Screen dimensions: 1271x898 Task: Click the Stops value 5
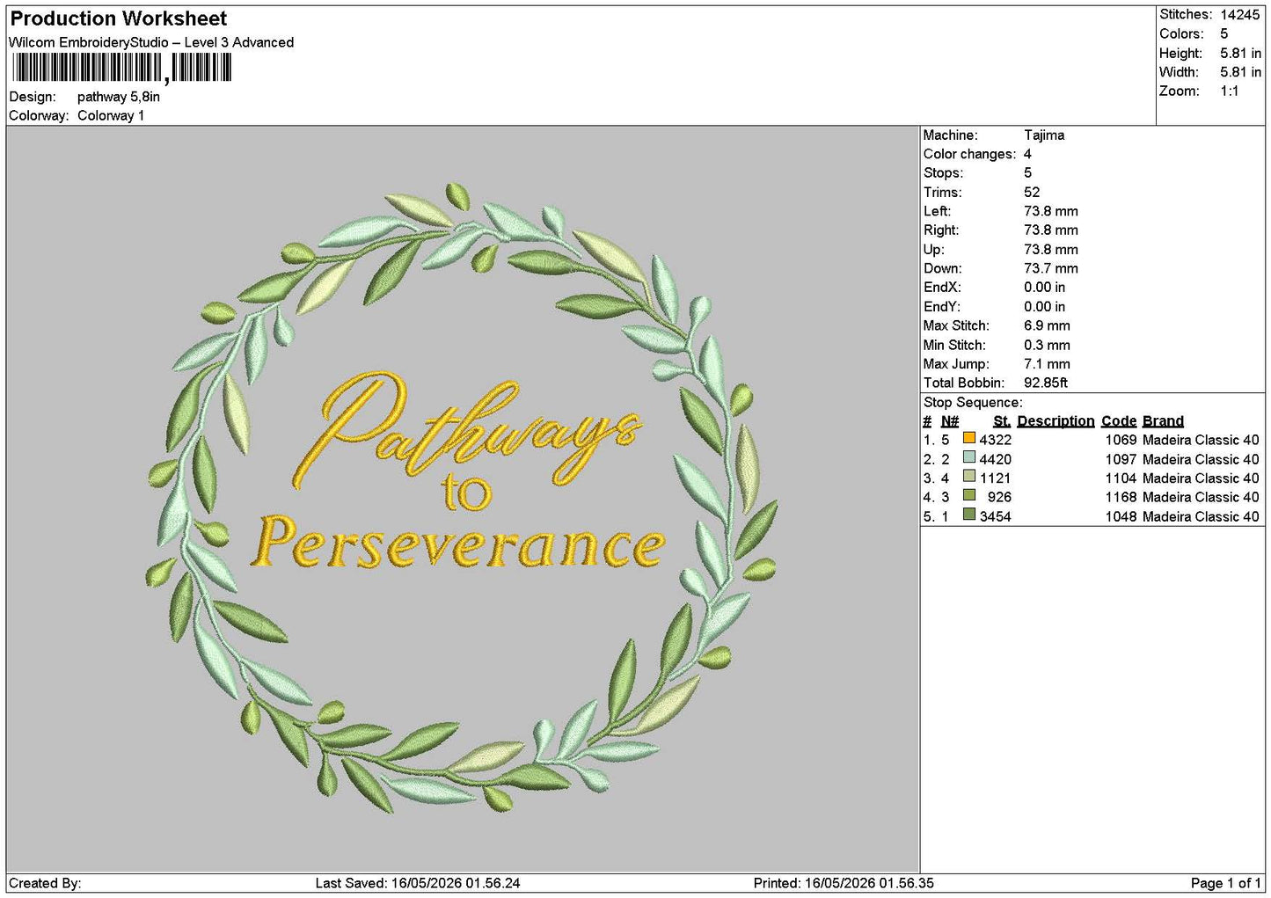(x=1027, y=173)
